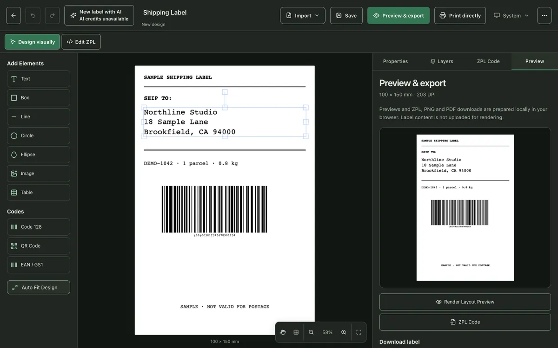The height and width of the screenshot is (348, 558).
Task: Click Print directly
Action: point(460,15)
